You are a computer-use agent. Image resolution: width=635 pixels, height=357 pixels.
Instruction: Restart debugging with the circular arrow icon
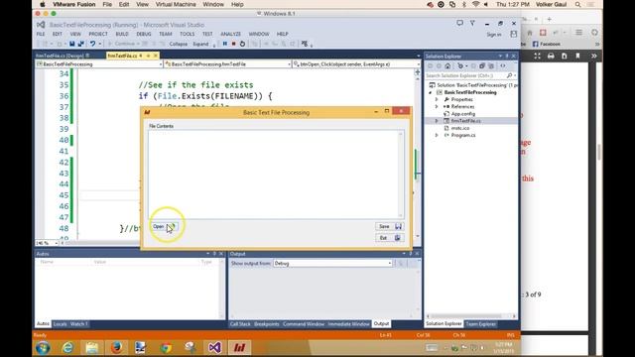click(242, 44)
